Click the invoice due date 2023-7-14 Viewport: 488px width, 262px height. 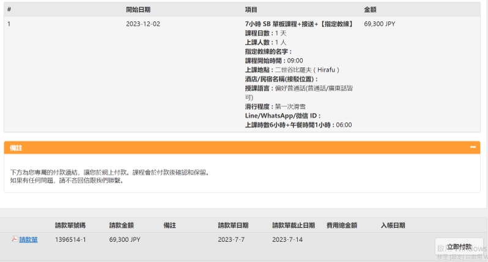287,239
